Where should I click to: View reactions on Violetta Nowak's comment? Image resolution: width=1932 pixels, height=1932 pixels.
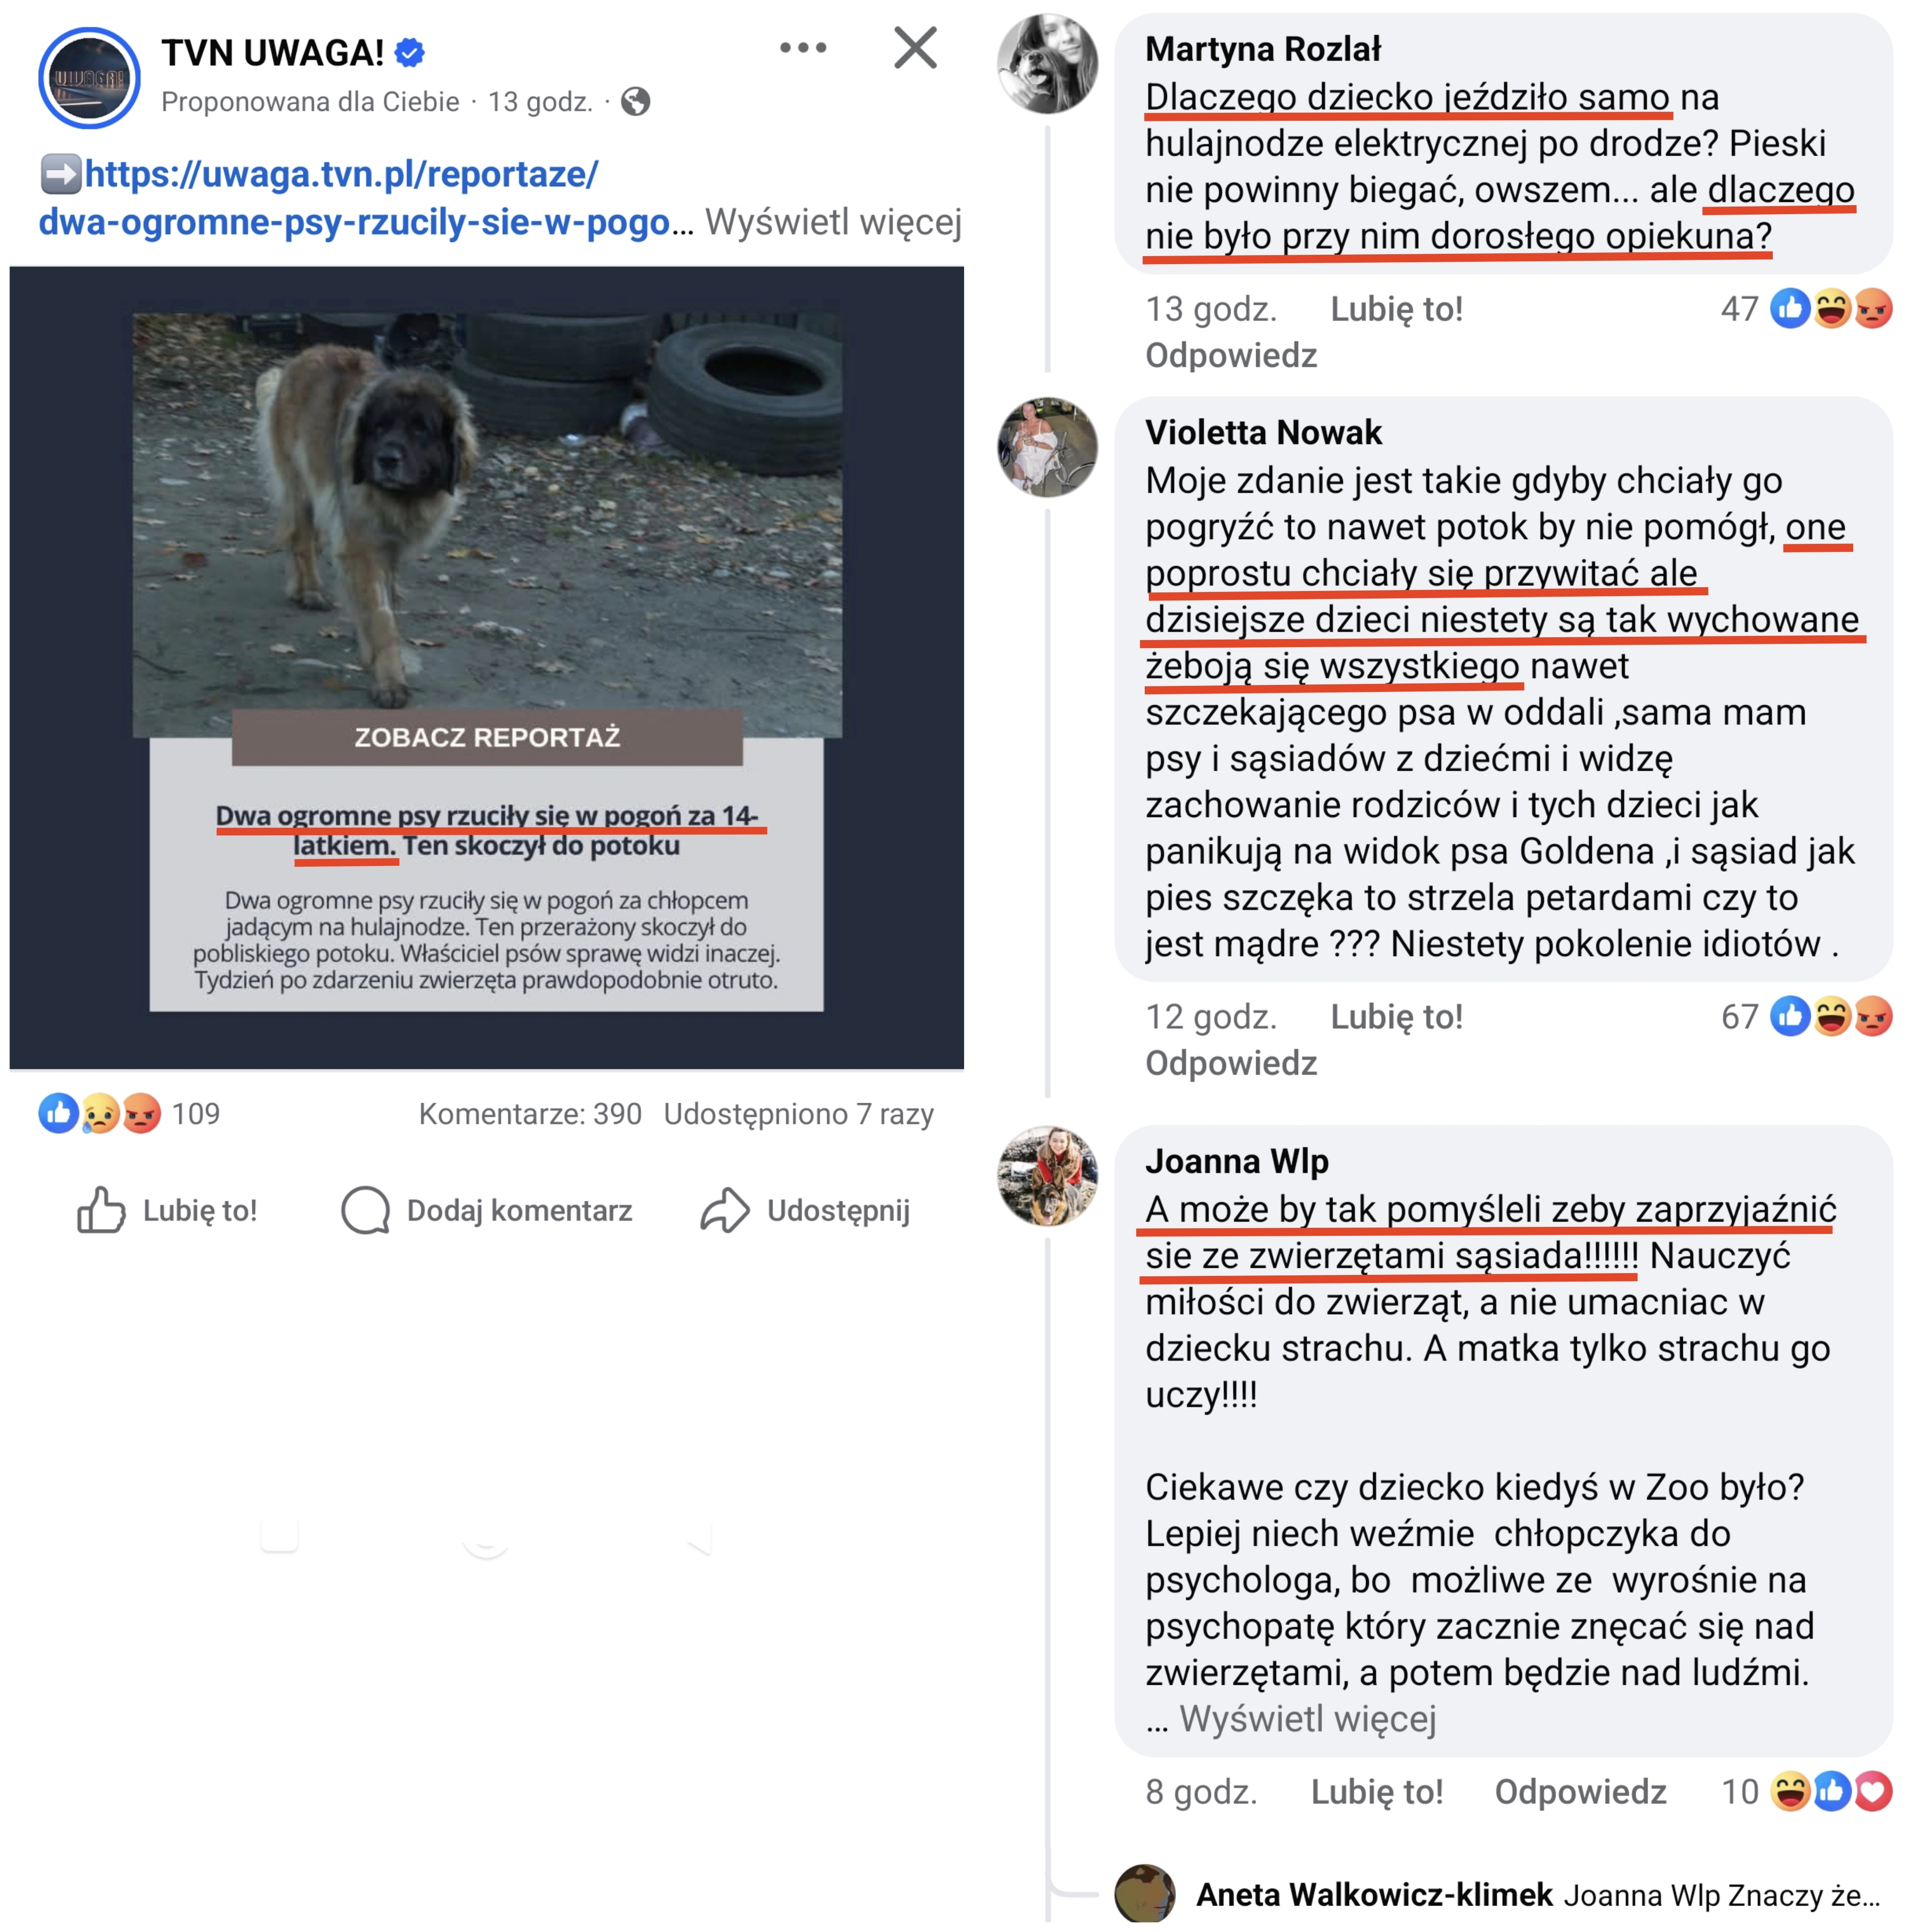tap(1806, 1016)
